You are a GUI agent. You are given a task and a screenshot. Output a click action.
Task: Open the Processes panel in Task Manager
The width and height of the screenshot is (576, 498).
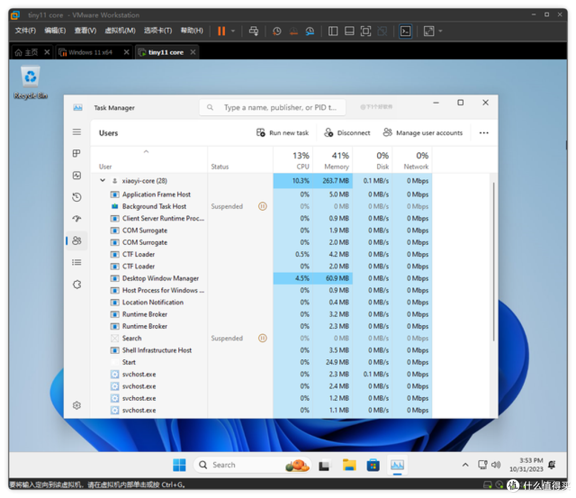77,153
